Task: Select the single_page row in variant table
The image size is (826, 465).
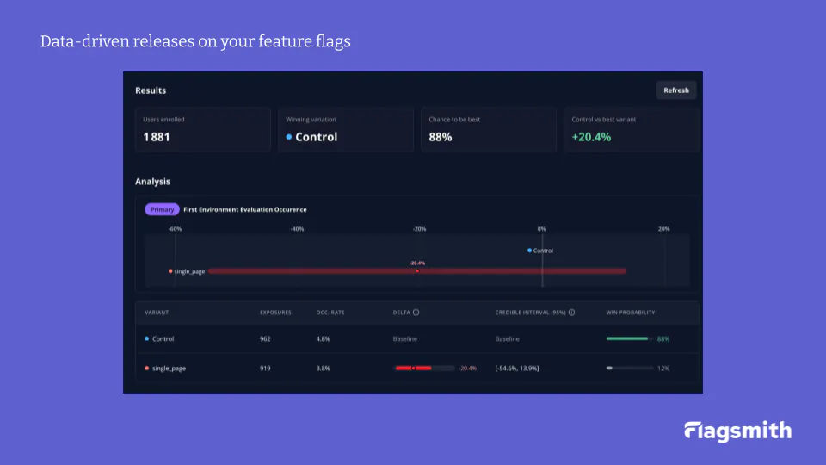Action: (x=417, y=368)
